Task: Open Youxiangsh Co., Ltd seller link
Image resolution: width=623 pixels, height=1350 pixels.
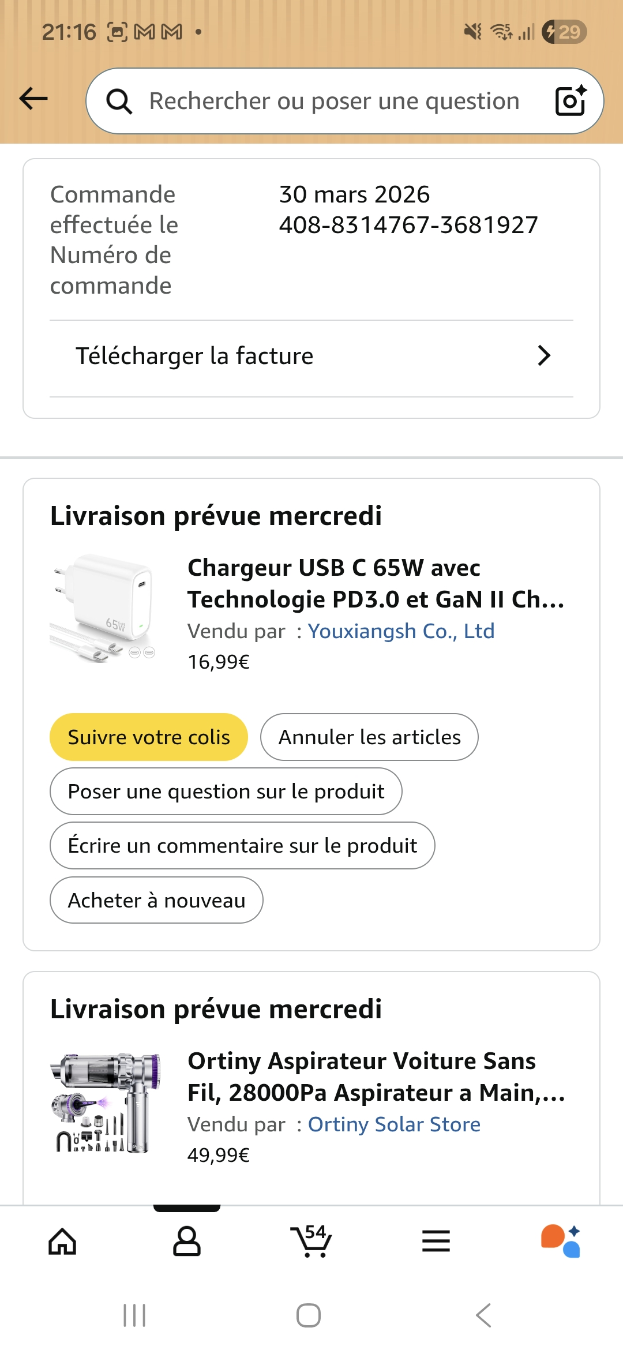Action: [x=401, y=631]
